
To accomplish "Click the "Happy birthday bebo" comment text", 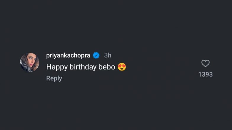I will tap(81, 67).
